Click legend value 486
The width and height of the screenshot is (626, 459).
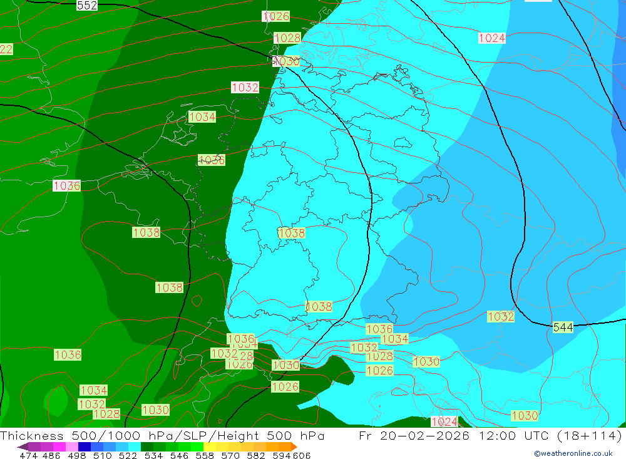coord(51,456)
